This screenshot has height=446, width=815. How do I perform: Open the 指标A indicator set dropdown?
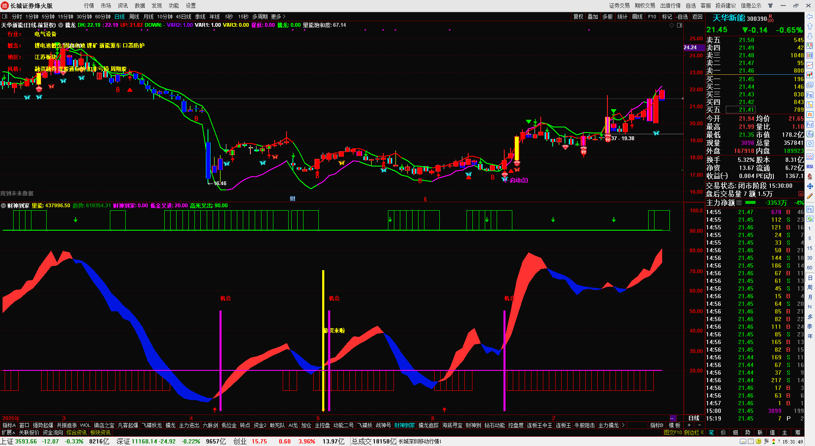9,425
